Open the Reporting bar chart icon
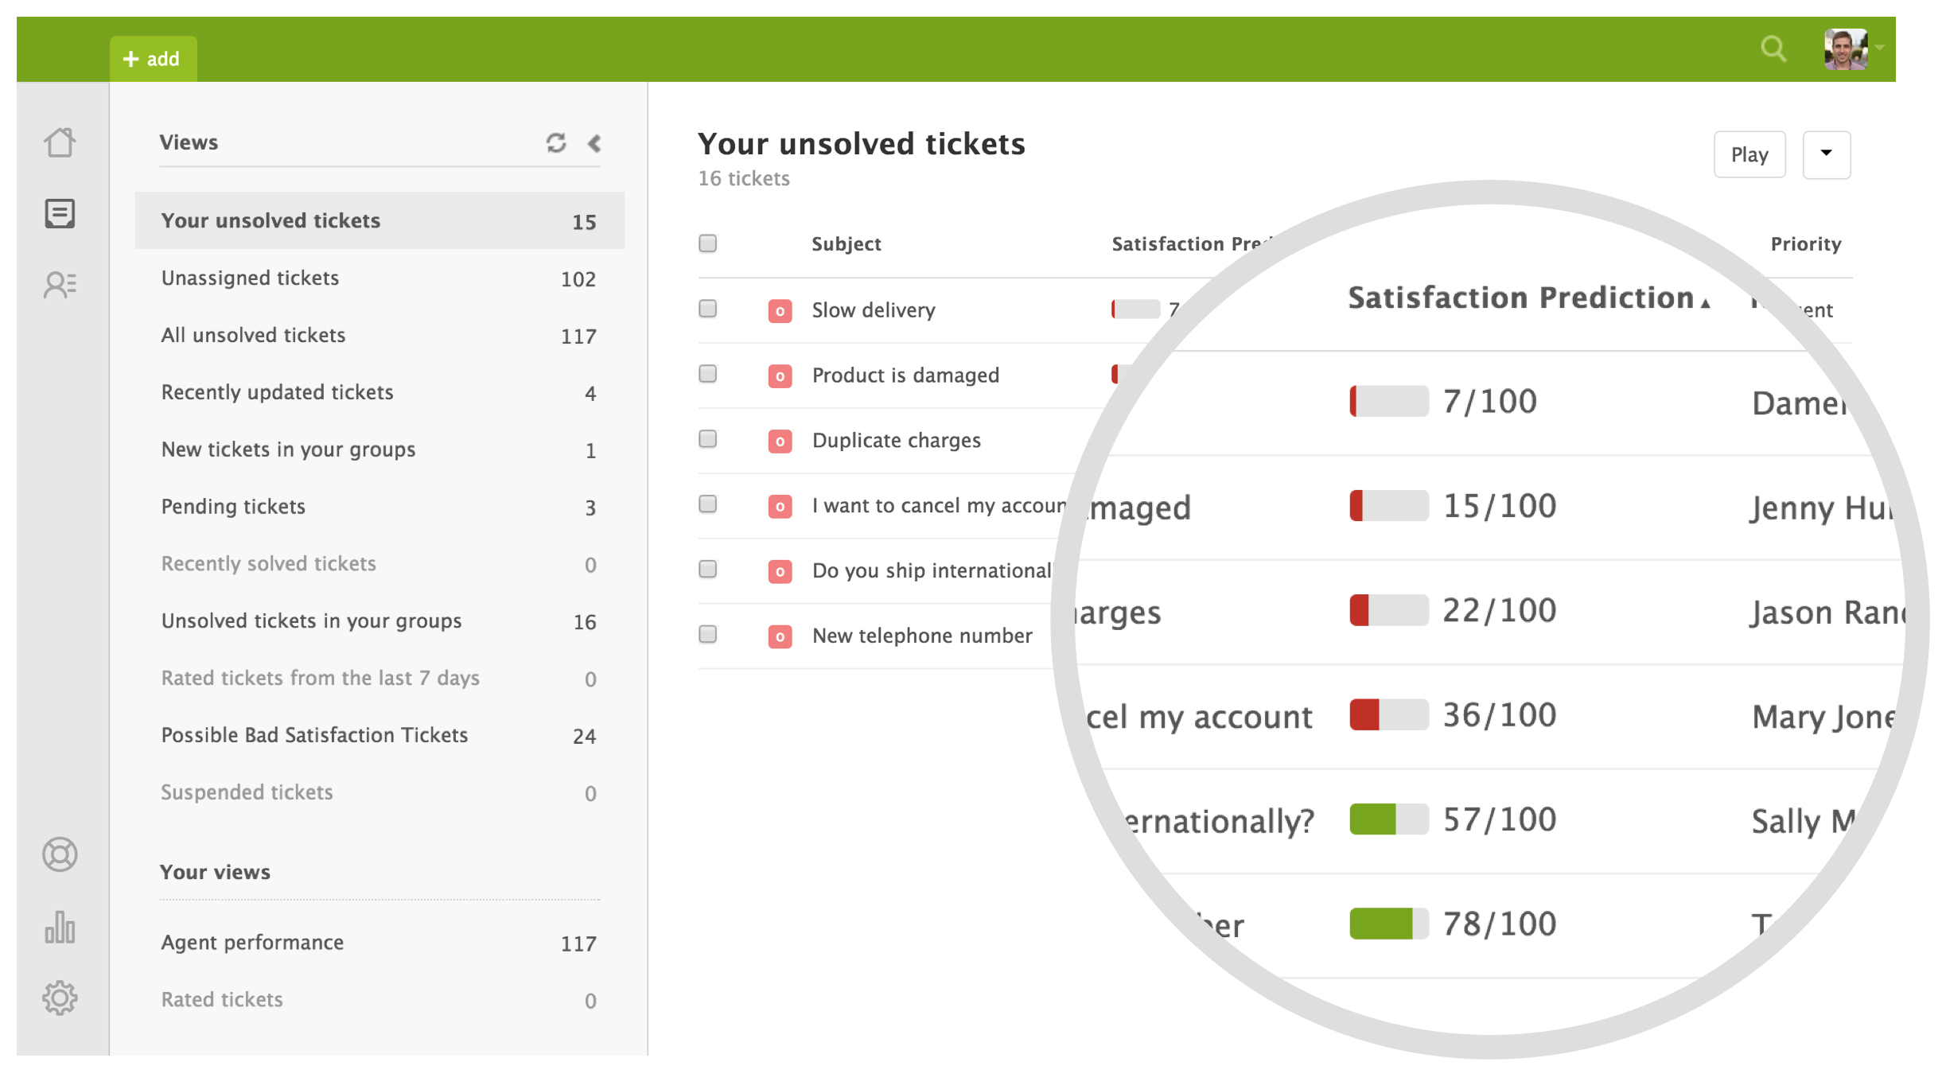1946x1066 pixels. point(60,927)
